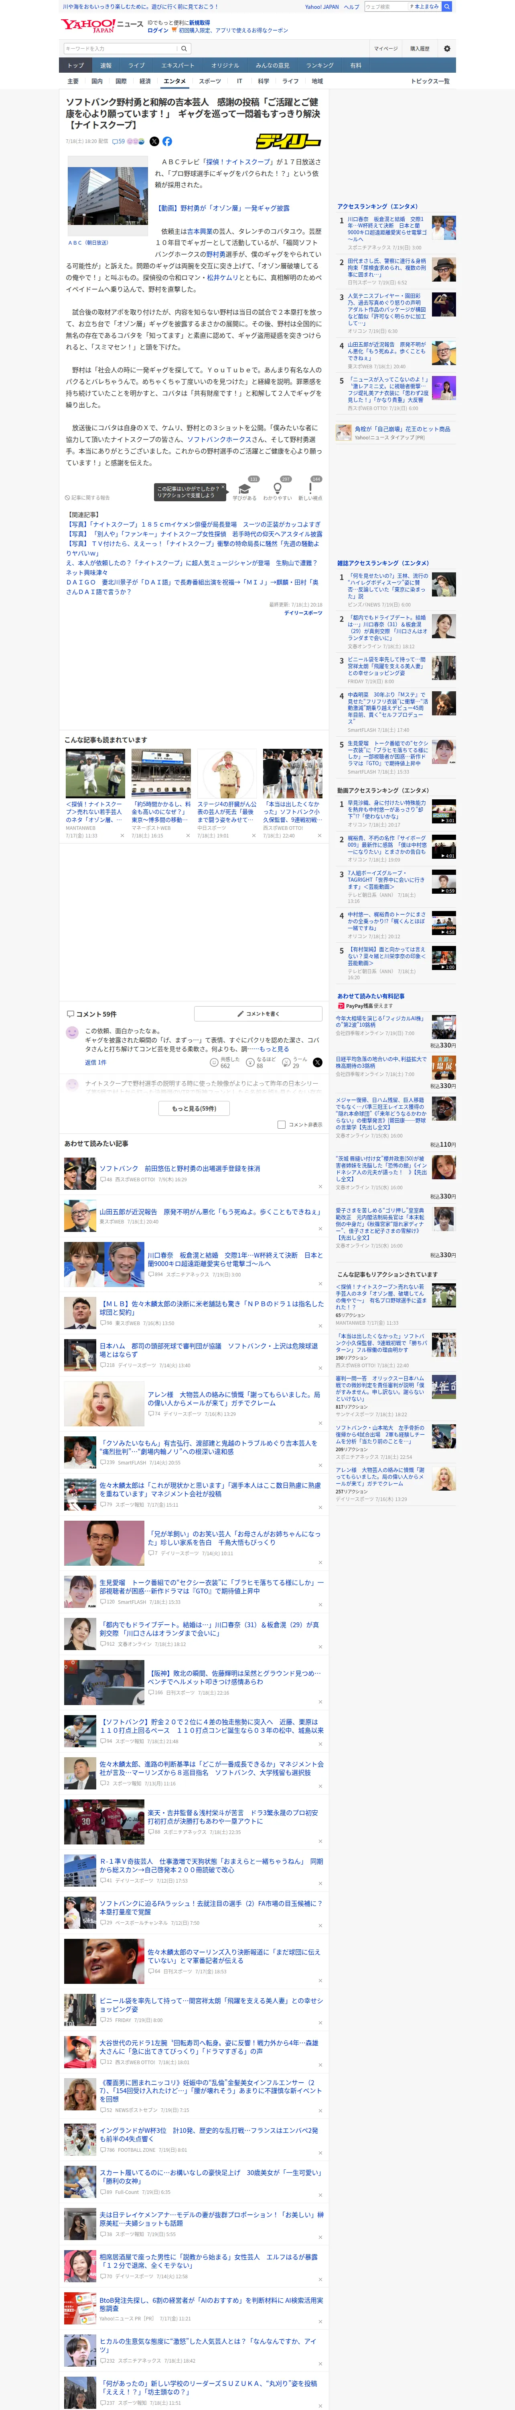Screen dimensions: 515x2410
Task: Open the トピックス一覧 link
Action: (x=430, y=82)
